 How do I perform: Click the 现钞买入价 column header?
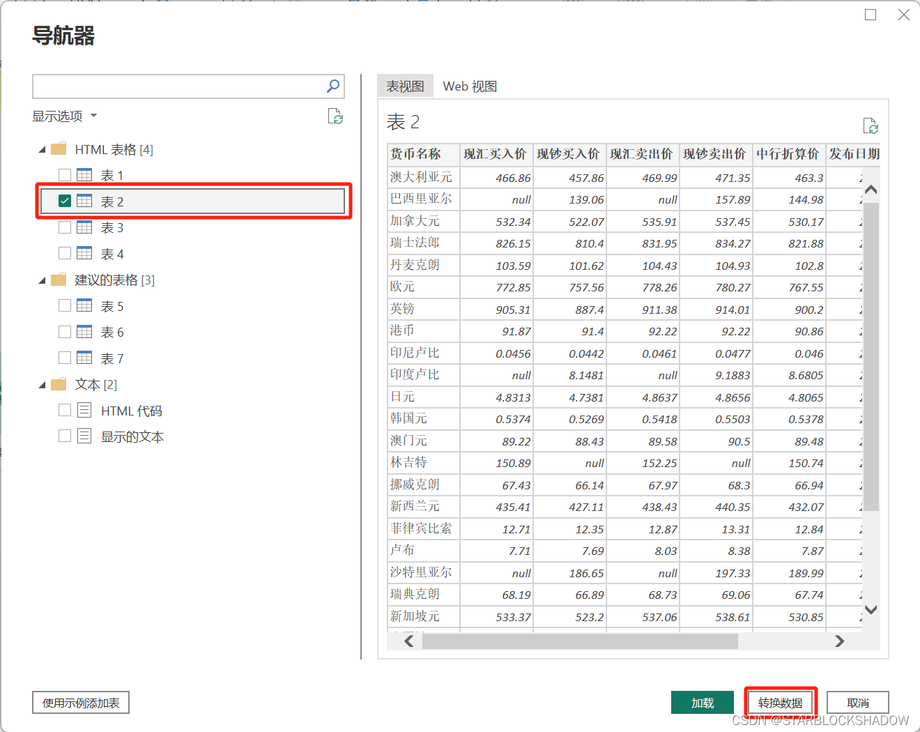(569, 154)
